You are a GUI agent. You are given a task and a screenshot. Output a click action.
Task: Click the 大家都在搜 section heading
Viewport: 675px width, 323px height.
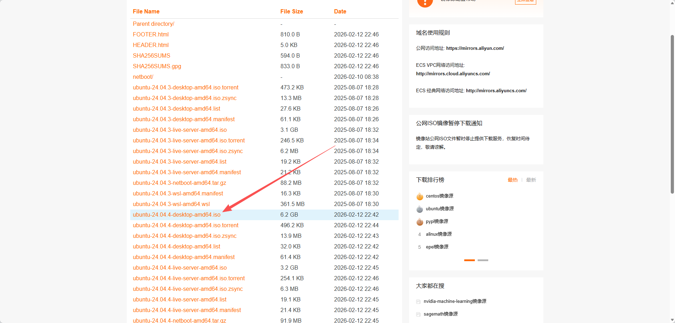point(430,286)
